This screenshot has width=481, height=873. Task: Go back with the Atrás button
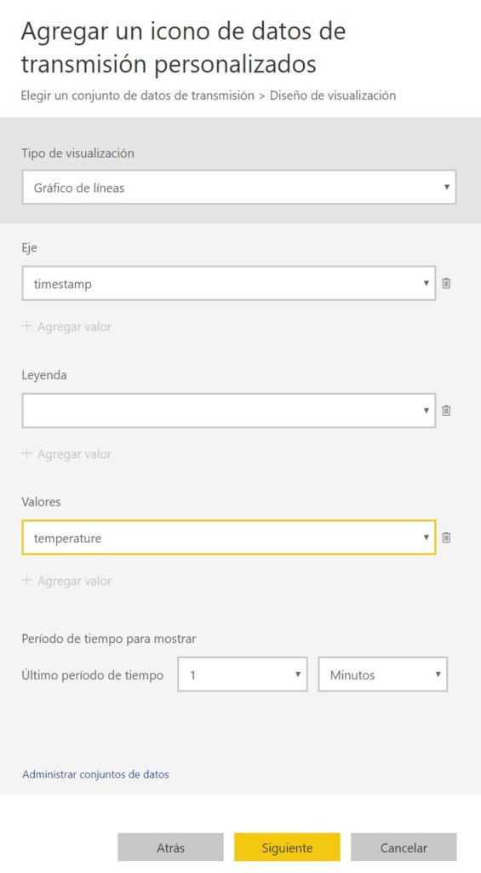(x=171, y=848)
